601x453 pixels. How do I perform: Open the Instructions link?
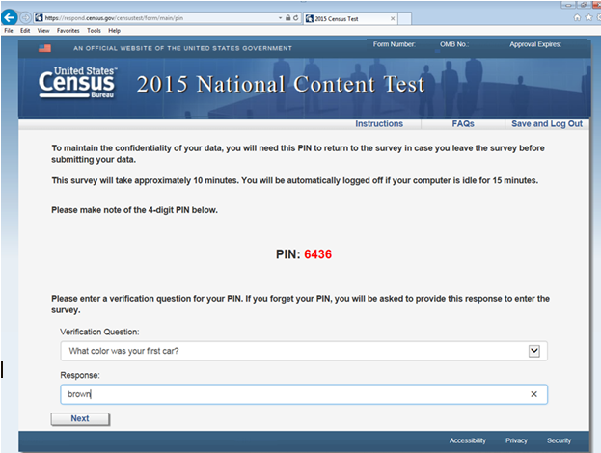click(379, 123)
